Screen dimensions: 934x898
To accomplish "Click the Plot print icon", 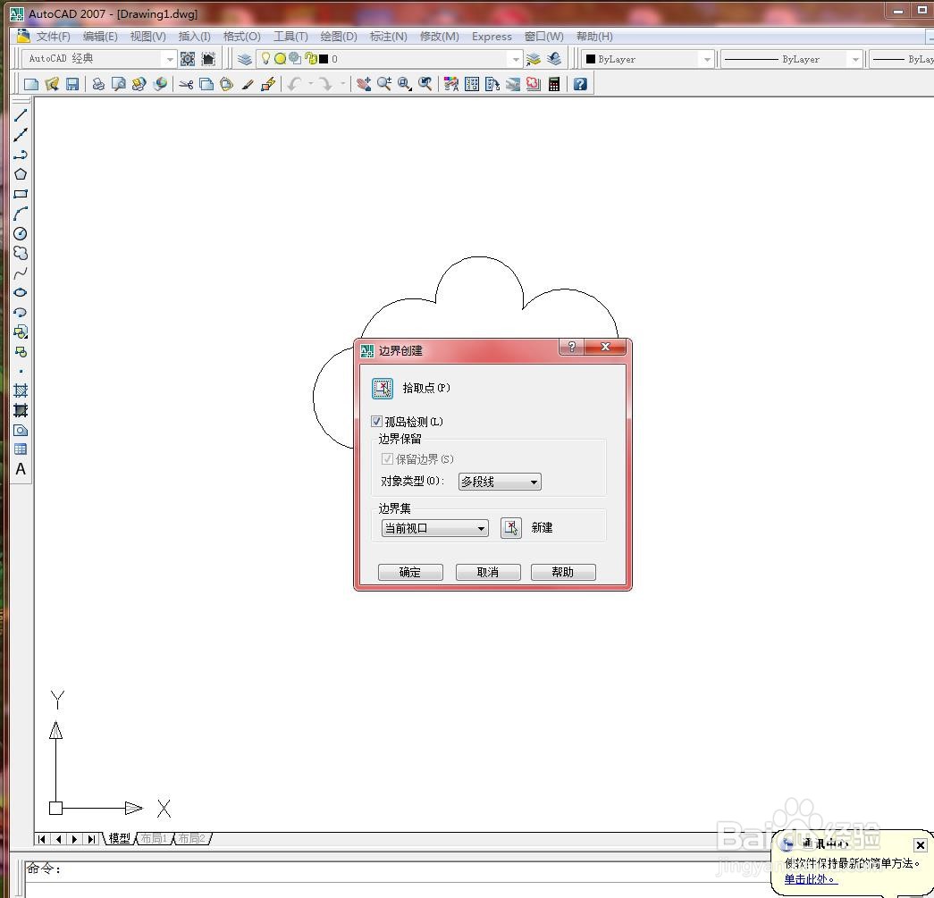I will pyautogui.click(x=98, y=84).
